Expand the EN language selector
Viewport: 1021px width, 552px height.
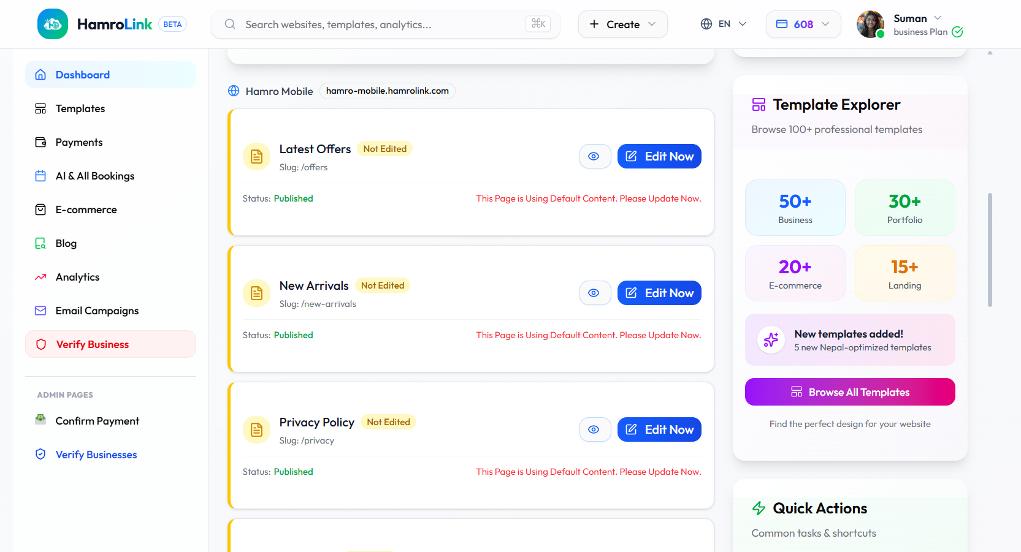pos(724,24)
